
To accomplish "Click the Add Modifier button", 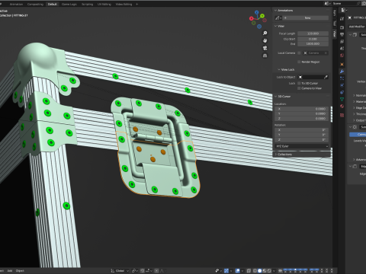I will [357, 27].
